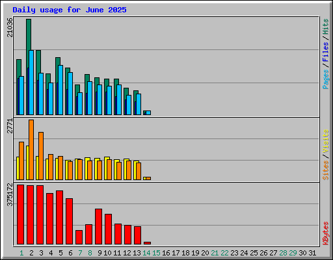Select day 28 on the x-axis
This screenshot has width=333, height=260.
(x=283, y=253)
